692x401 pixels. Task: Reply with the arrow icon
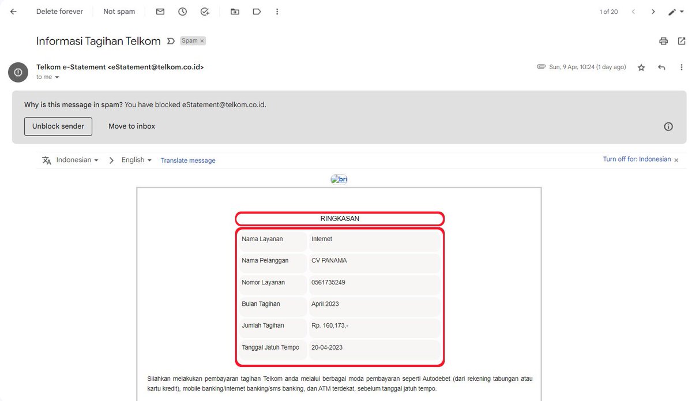point(661,68)
